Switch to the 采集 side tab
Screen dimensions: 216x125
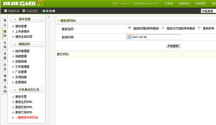pyautogui.click(x=5, y=56)
